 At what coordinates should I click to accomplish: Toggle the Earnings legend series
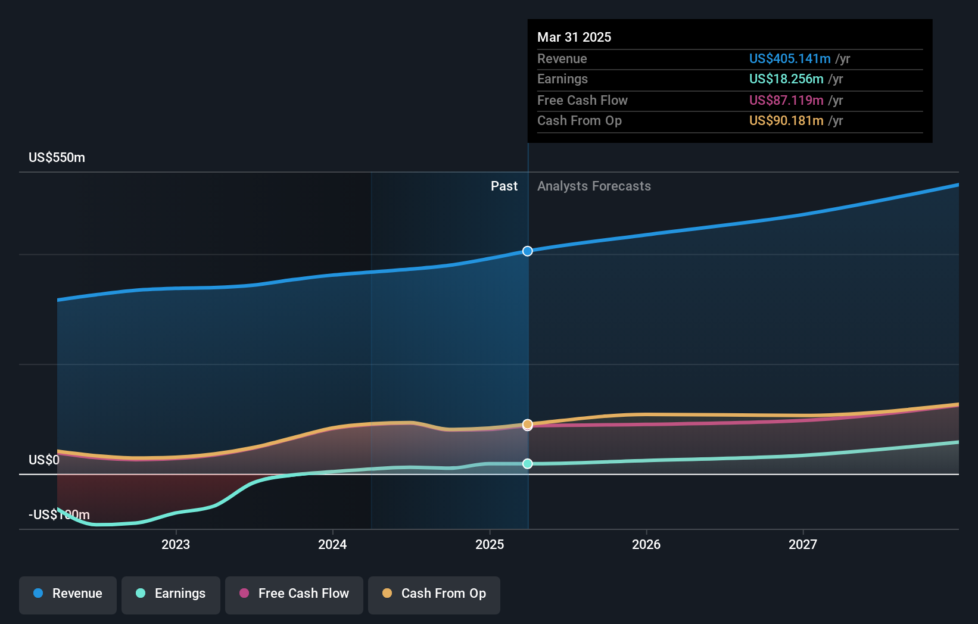pyautogui.click(x=171, y=595)
